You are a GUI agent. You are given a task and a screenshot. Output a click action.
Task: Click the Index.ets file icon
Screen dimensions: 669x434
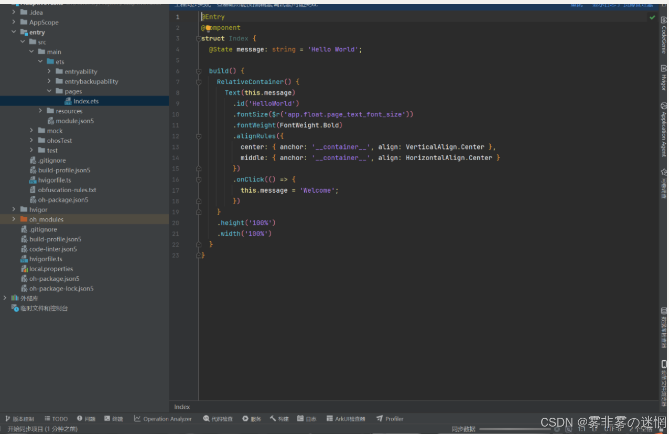tap(68, 101)
